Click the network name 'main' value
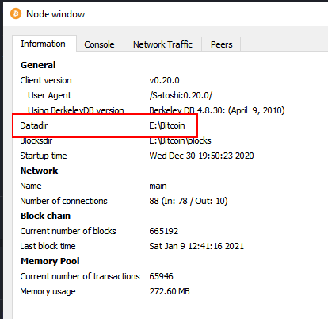Screen dimensions: 328x319 click(158, 186)
